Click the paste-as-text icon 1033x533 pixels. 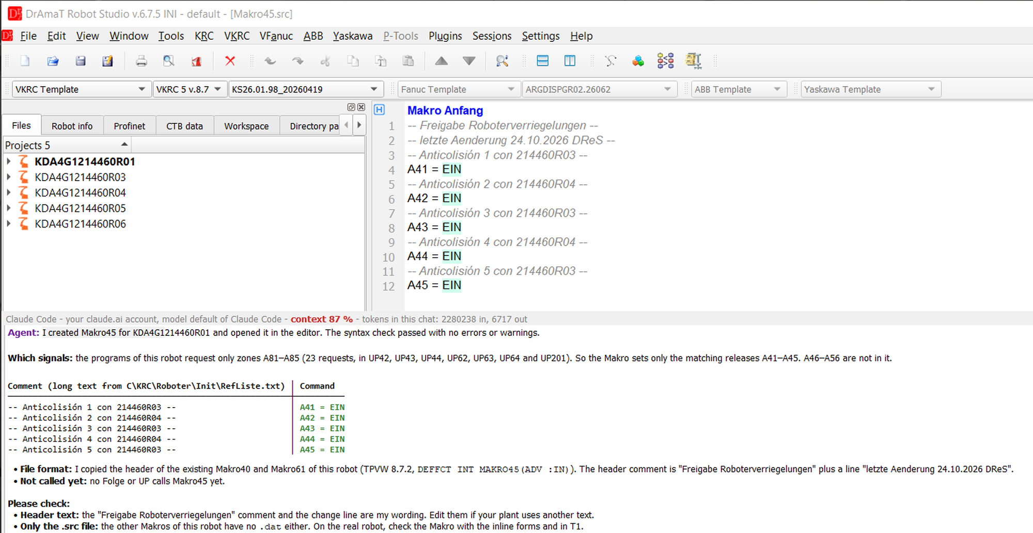point(381,61)
